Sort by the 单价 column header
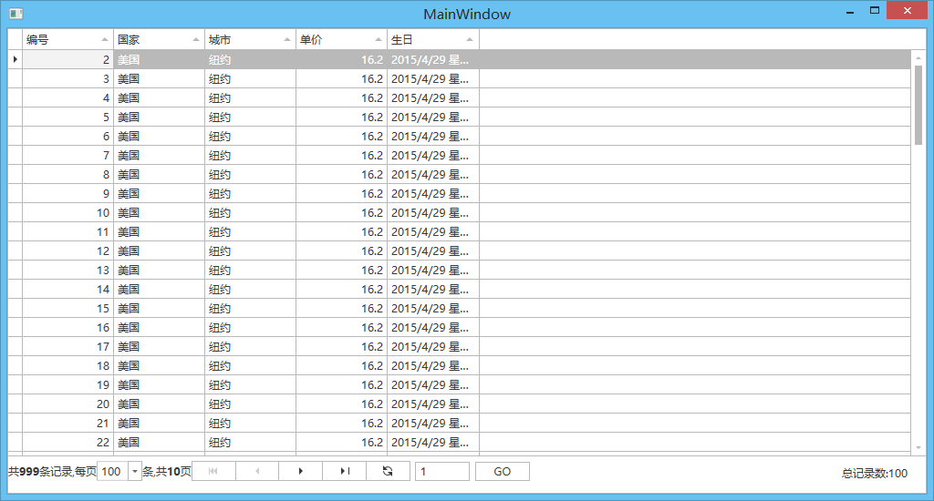This screenshot has width=934, height=501. click(341, 40)
